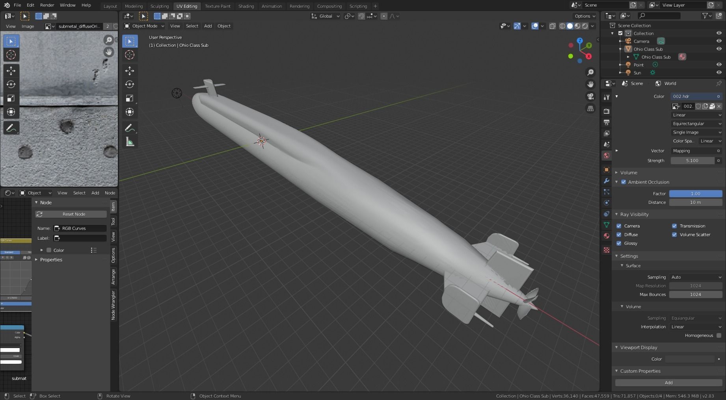
Task: Click the Reset Node button
Action: (x=71, y=214)
